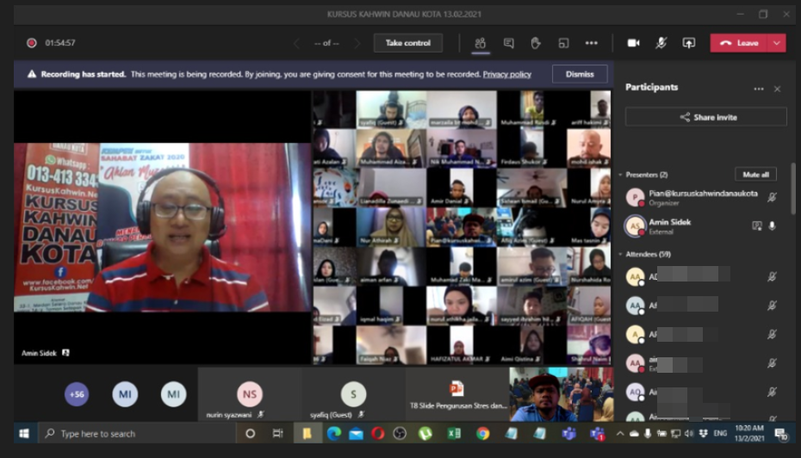Screen dimensions: 801x458
Task: Open ENG language indicator
Action: [x=720, y=434]
